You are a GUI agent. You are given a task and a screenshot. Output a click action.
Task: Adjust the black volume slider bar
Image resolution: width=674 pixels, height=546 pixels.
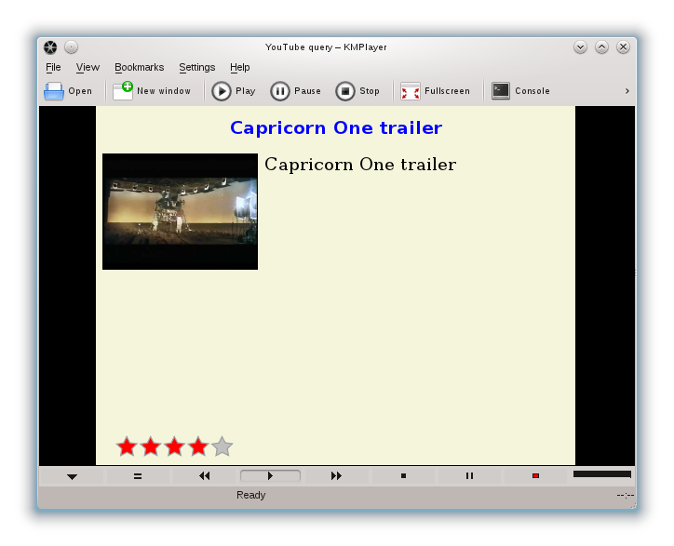point(601,474)
